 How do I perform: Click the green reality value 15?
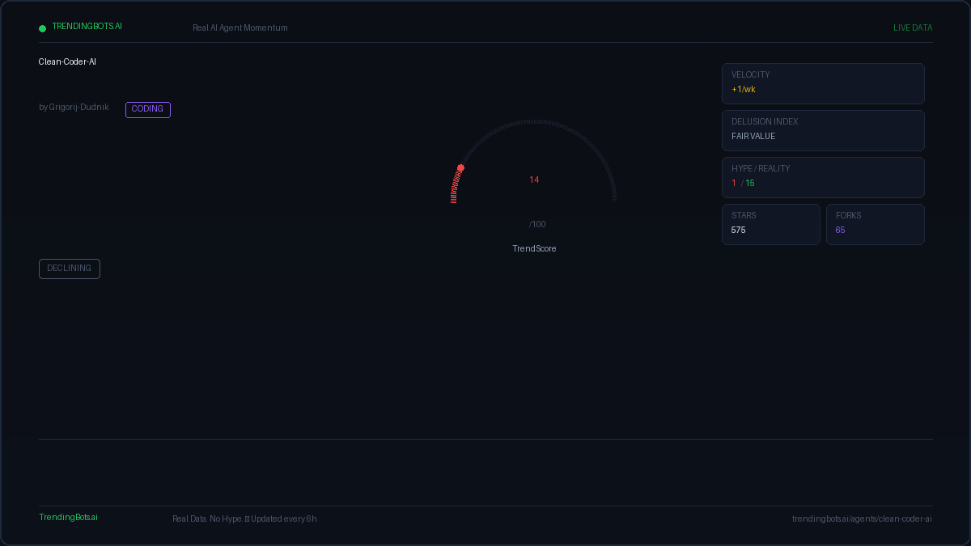point(750,183)
